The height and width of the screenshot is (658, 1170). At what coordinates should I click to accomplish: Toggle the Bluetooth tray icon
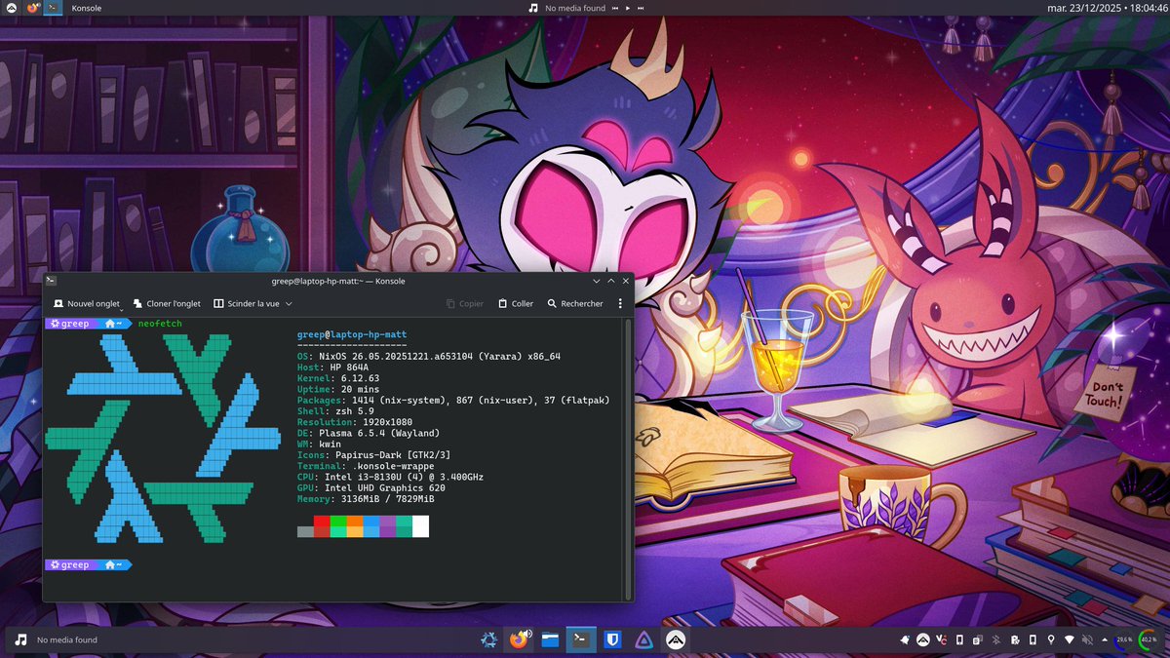coord(996,639)
